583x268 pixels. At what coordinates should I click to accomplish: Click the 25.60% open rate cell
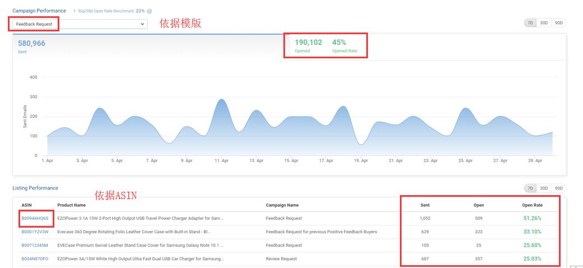(532, 246)
